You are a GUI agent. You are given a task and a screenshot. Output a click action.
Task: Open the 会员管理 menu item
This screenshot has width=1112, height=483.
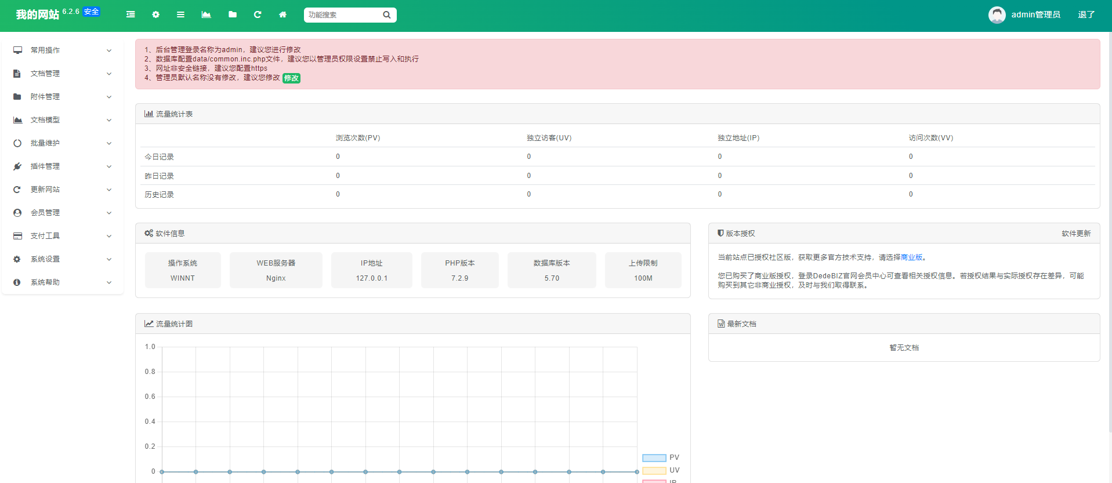tap(63, 213)
